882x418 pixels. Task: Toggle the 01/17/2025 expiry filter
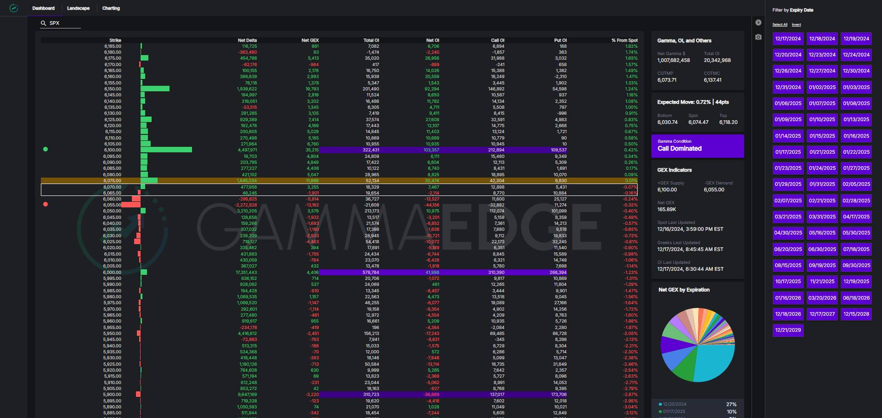point(788,152)
